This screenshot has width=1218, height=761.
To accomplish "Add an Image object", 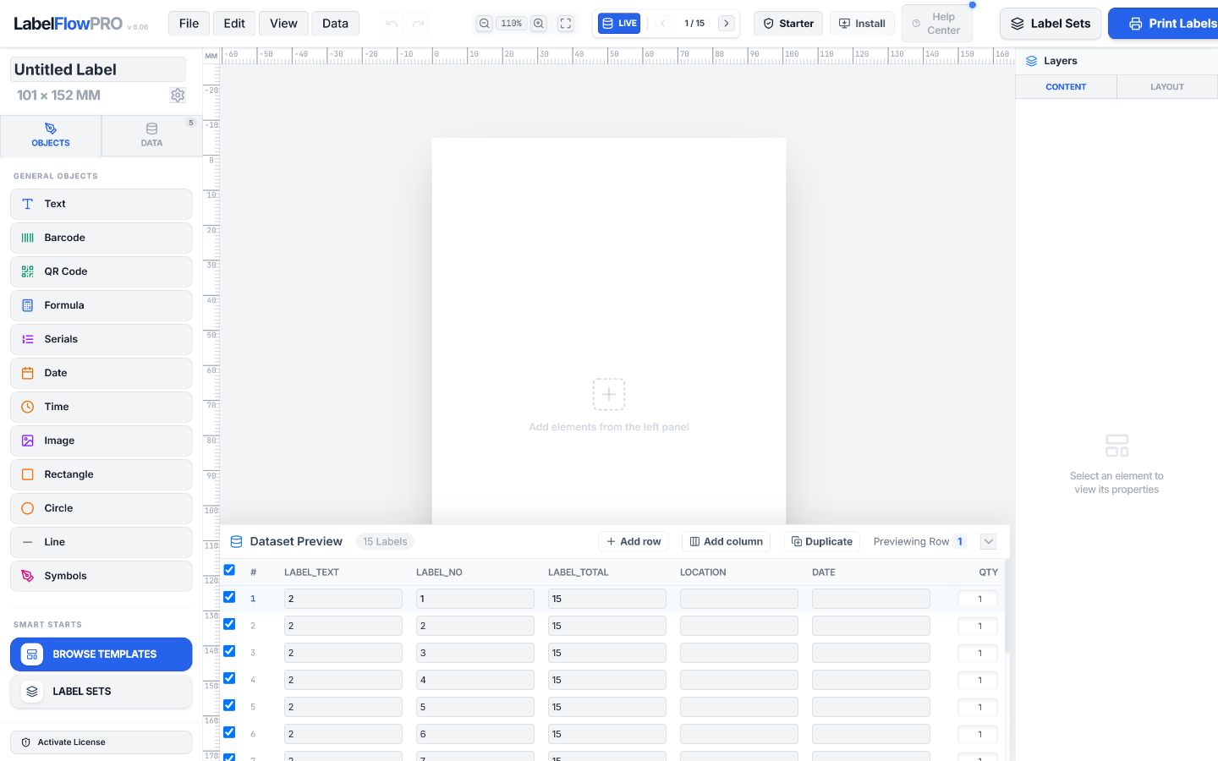I will point(101,441).
